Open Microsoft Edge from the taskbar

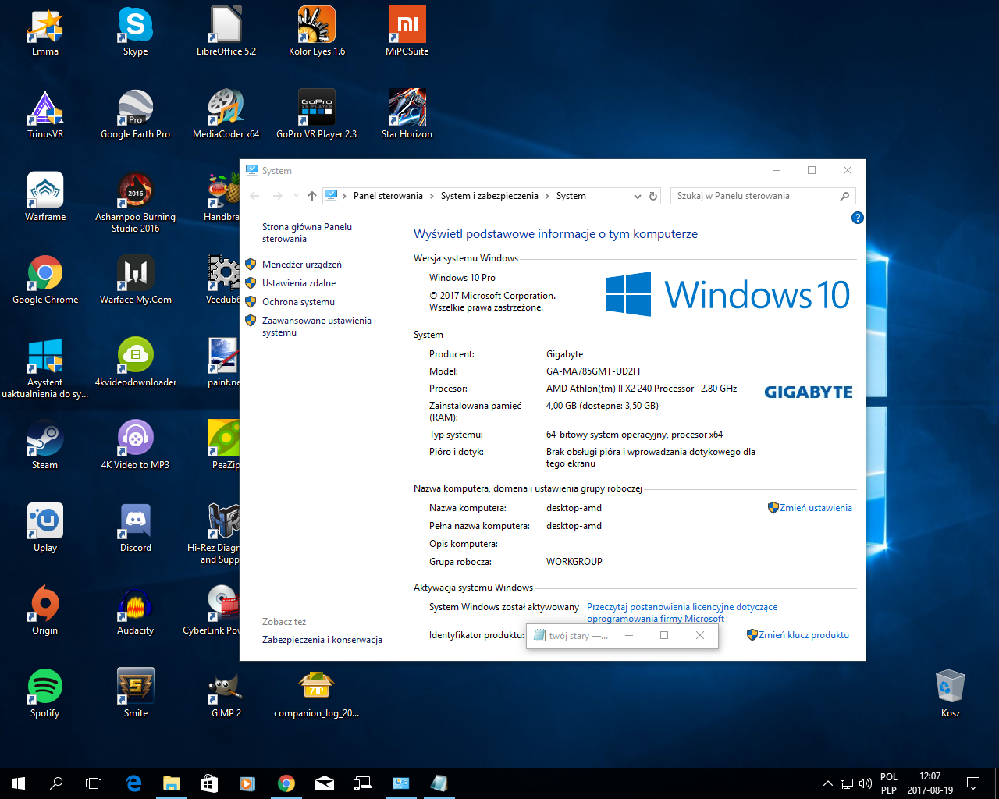[133, 783]
